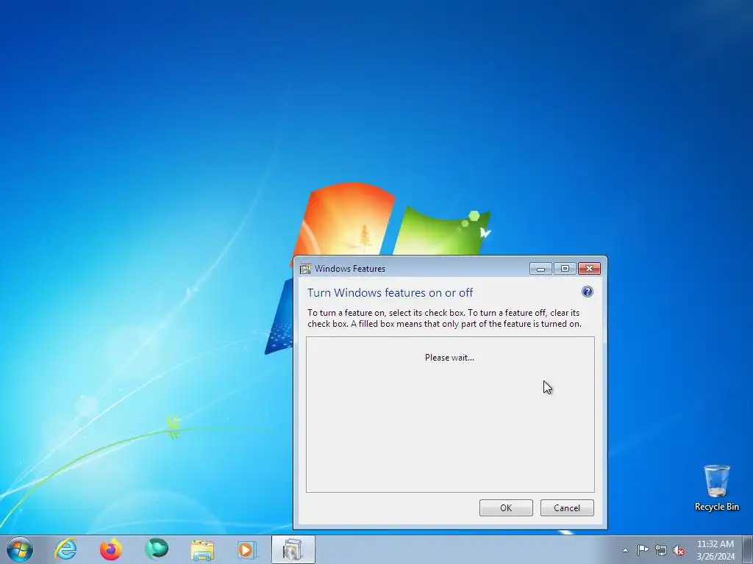Minimize the Windows Features dialog
Viewport: 753px width, 564px height.
pyautogui.click(x=540, y=269)
